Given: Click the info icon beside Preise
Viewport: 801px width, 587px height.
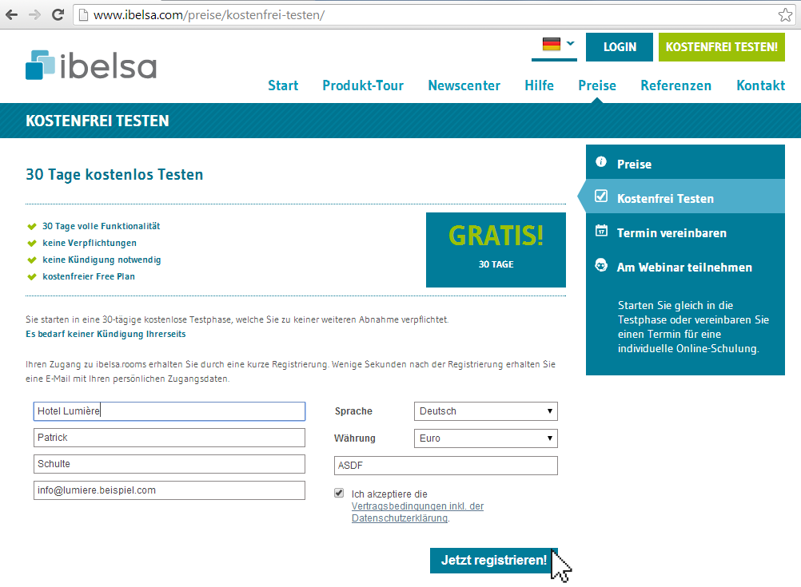Looking at the screenshot, I should point(601,162).
